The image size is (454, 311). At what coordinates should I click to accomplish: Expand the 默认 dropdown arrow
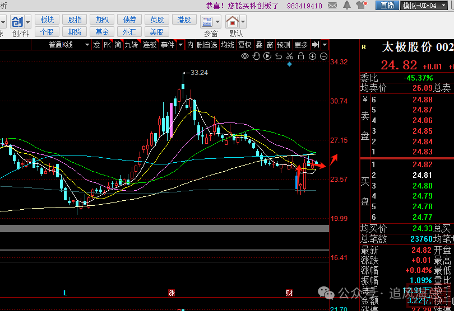(x=243, y=22)
